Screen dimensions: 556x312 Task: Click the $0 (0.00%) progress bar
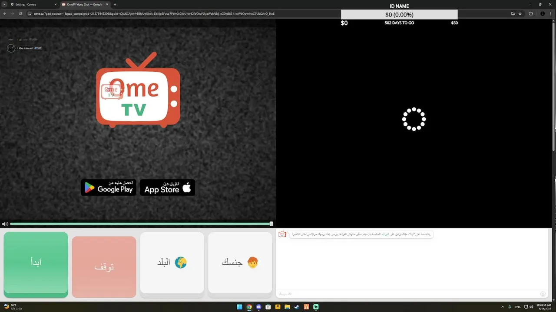[399, 15]
